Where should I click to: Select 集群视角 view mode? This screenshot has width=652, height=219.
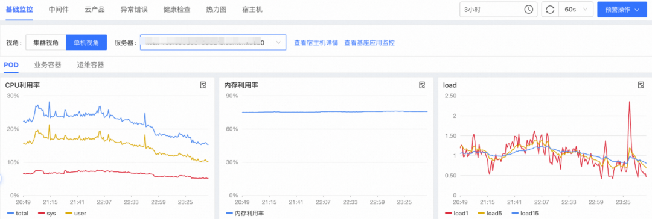tap(46, 42)
